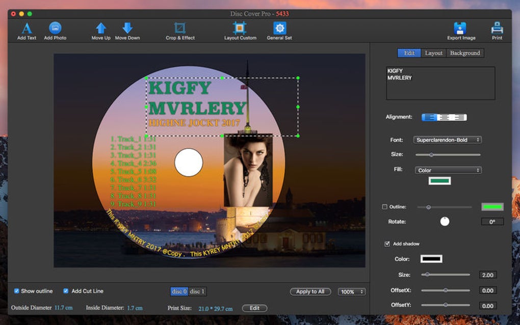Disable the Show outline checkbox
Image resolution: width=520 pixels, height=325 pixels.
coord(17,291)
